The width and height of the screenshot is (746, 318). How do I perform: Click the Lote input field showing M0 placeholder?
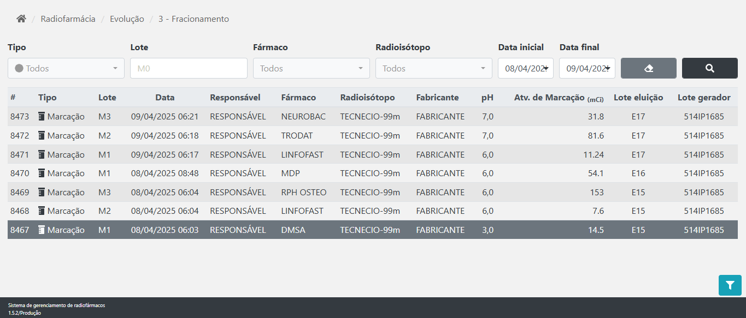(189, 68)
